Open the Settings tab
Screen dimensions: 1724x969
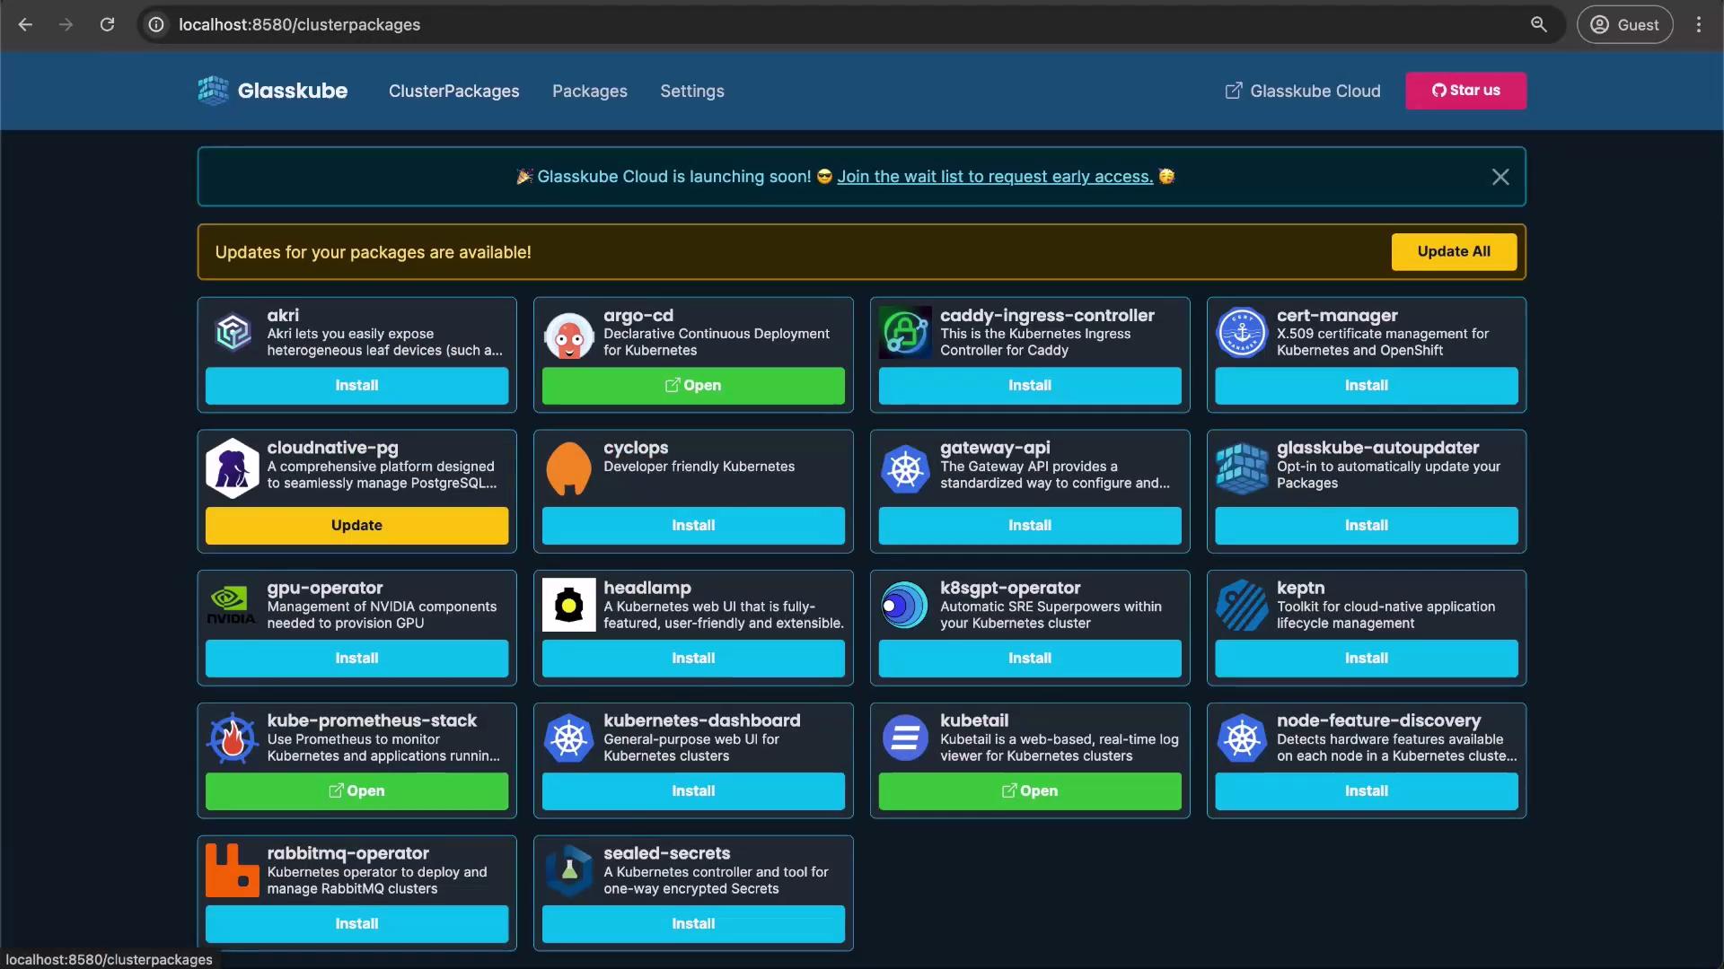pyautogui.click(x=691, y=91)
